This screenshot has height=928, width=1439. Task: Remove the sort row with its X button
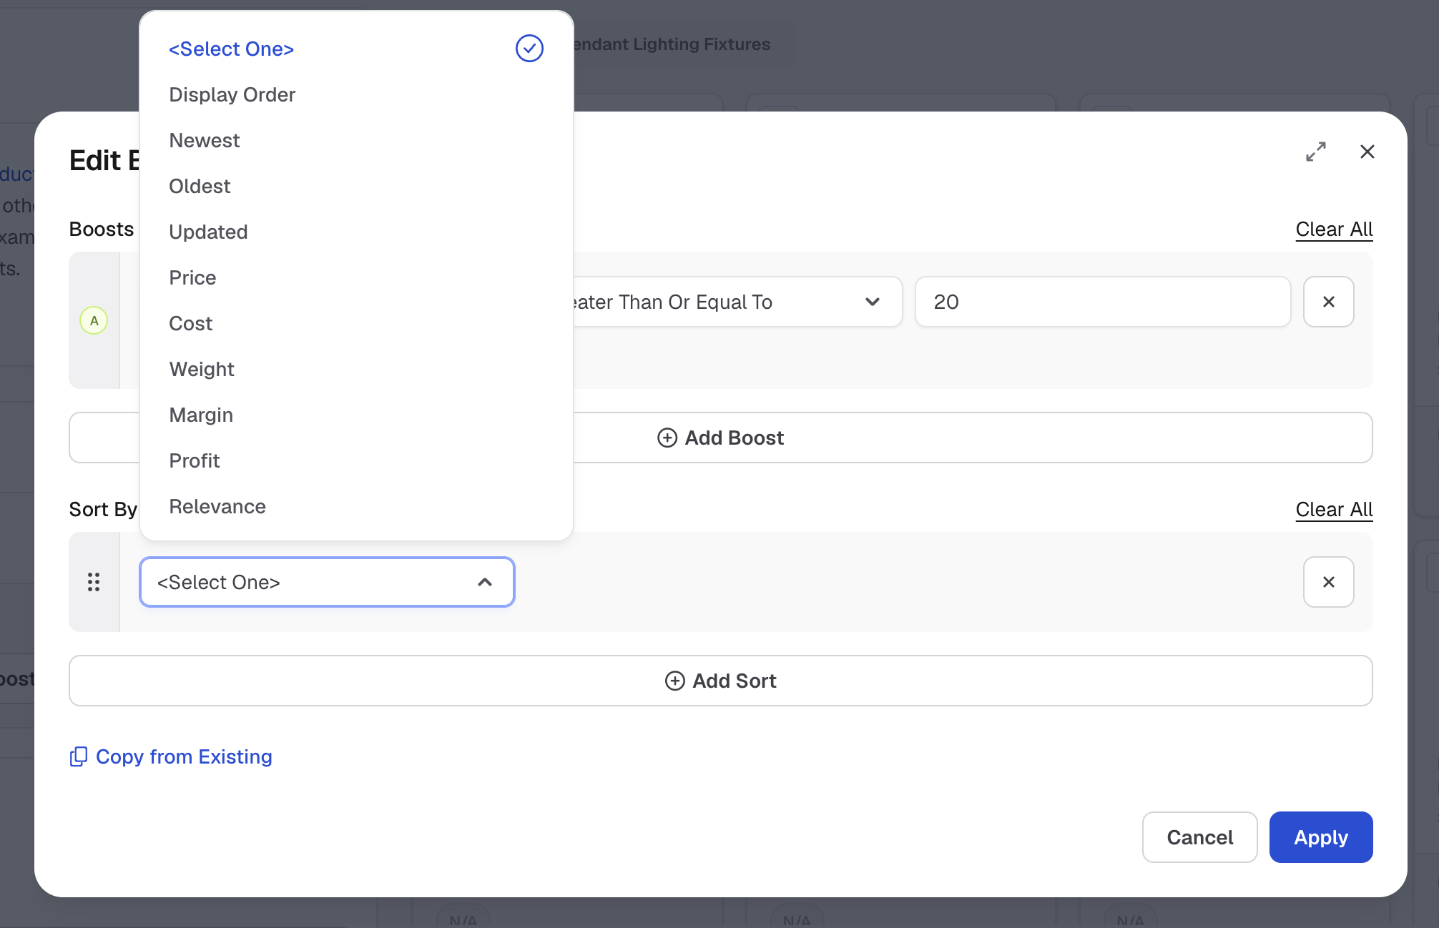tap(1328, 582)
